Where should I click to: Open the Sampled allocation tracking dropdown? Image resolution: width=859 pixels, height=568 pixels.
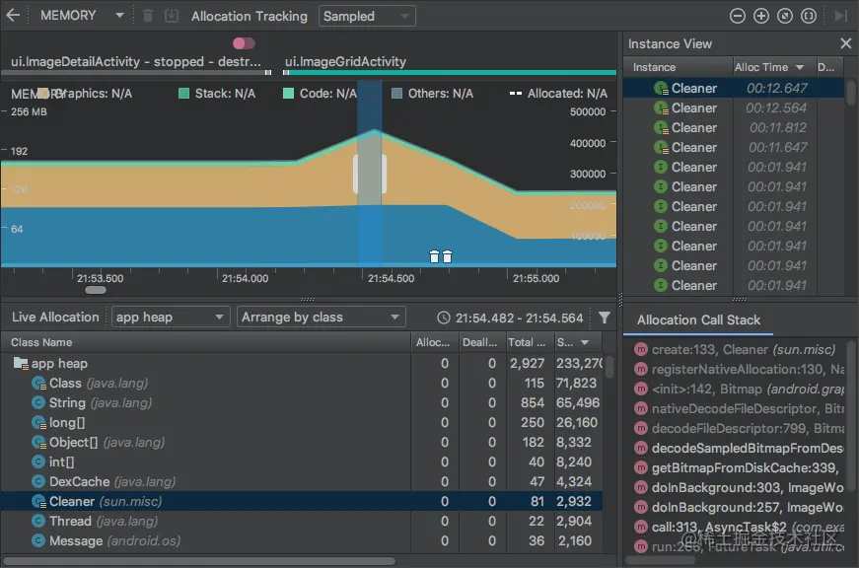366,16
